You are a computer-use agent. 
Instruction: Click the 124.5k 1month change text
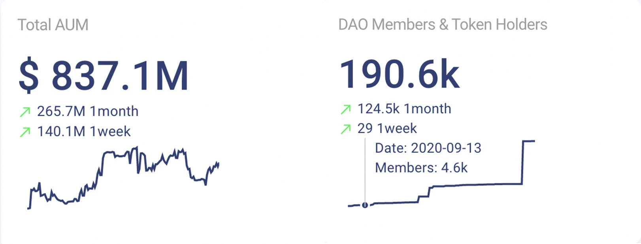coord(404,109)
